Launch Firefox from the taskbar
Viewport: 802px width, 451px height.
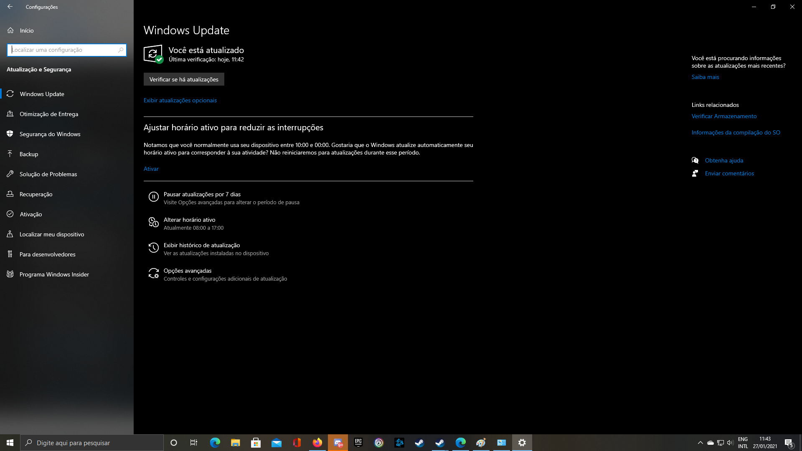click(317, 443)
